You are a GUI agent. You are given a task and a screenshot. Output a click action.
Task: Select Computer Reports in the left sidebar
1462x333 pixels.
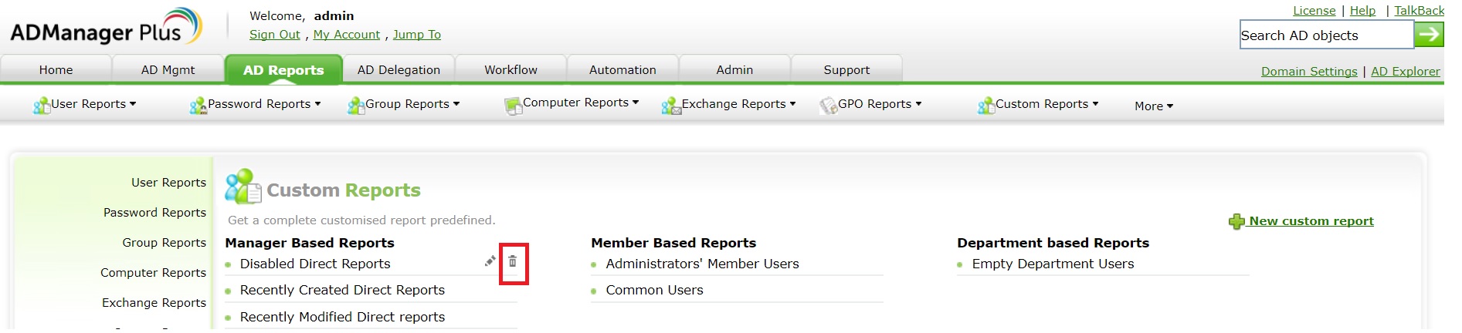(153, 273)
